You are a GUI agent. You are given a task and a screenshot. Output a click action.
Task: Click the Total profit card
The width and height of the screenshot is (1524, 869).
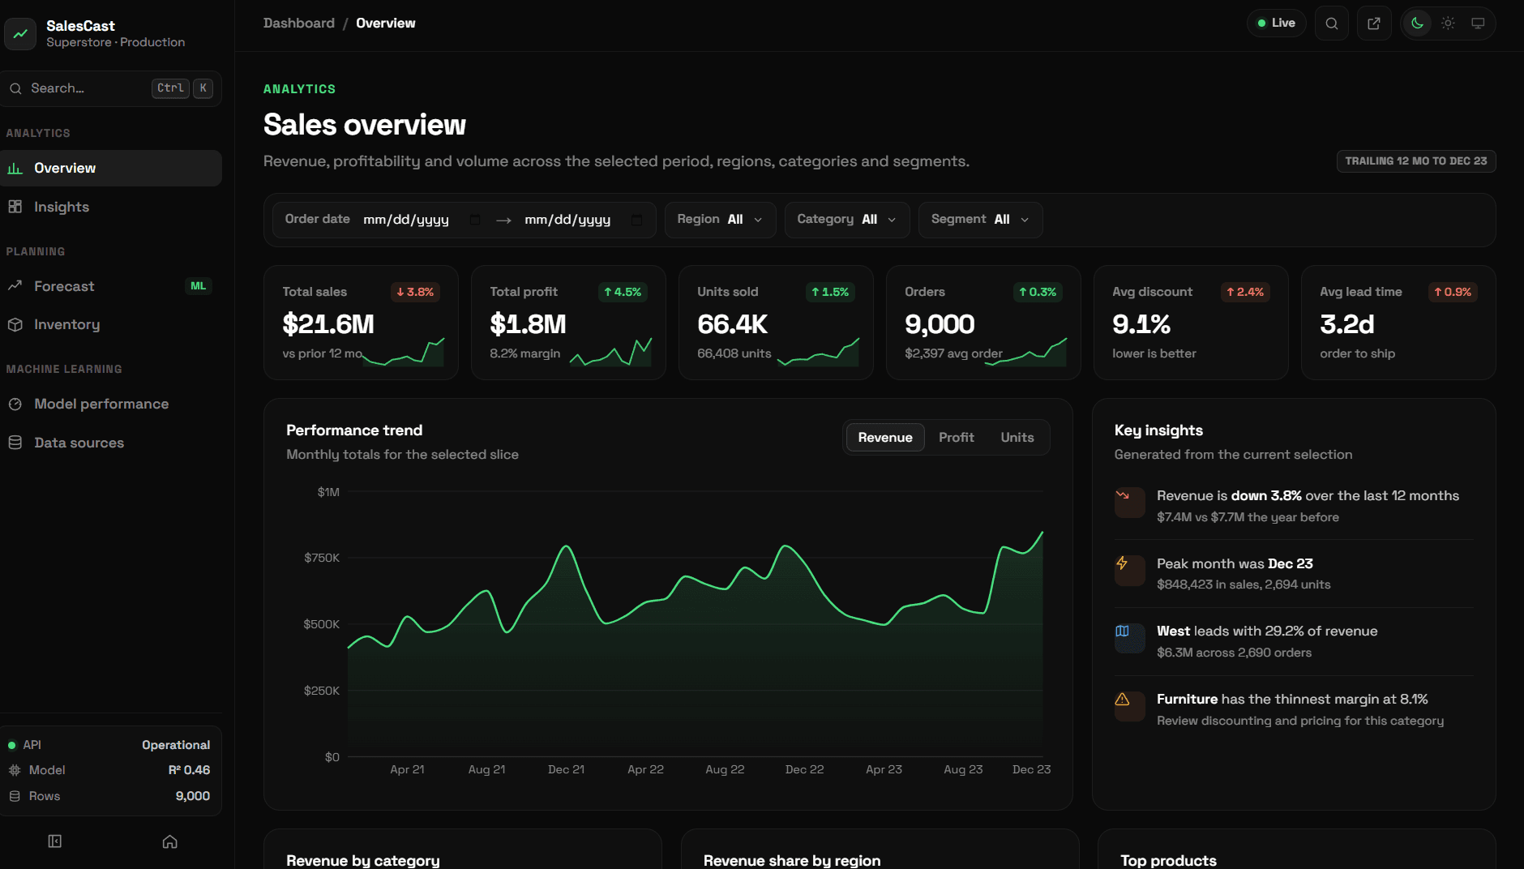pos(568,323)
